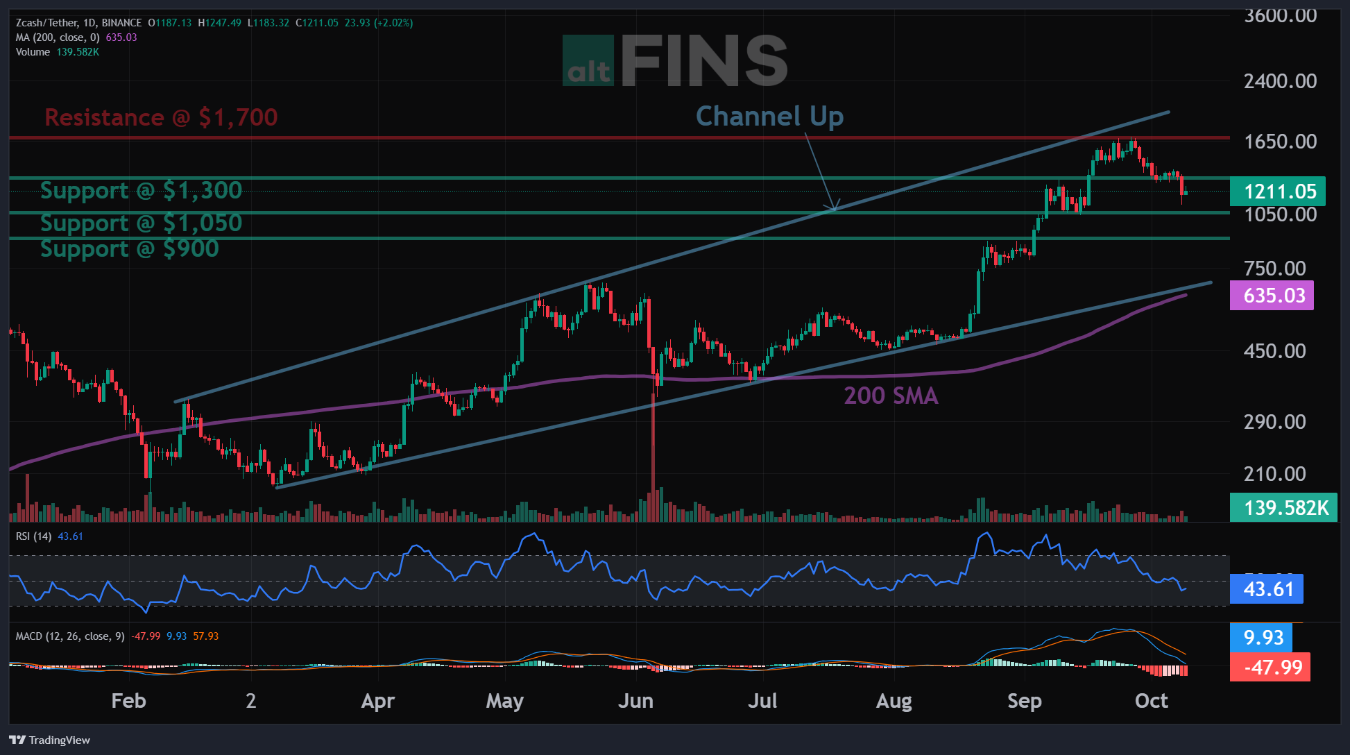The width and height of the screenshot is (1350, 755).
Task: Select the Support @ $1,300 annotation
Action: point(141,190)
